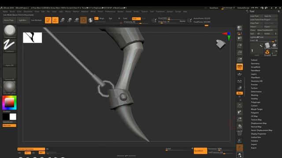
Task: Expand the Geometry section
Action: coord(255,64)
